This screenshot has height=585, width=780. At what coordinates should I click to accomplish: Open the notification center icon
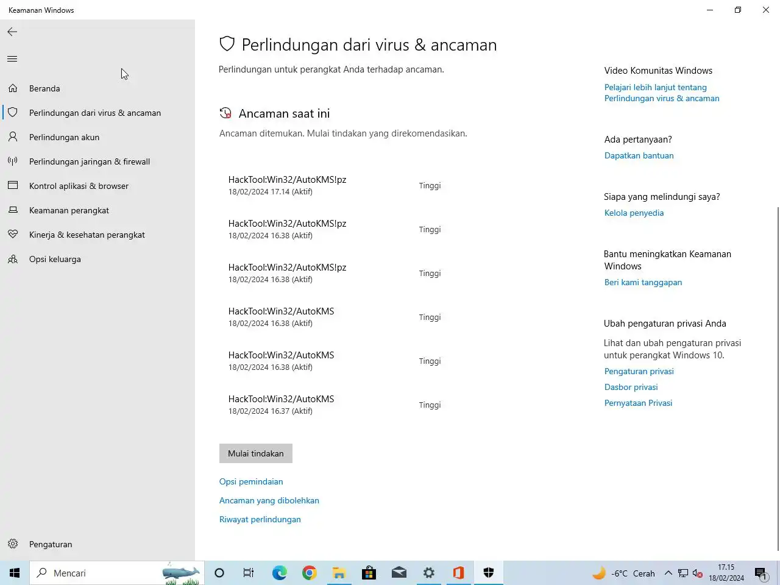coord(761,573)
